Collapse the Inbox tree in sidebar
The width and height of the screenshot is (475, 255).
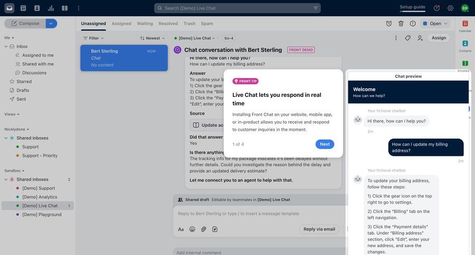coord(6,46)
